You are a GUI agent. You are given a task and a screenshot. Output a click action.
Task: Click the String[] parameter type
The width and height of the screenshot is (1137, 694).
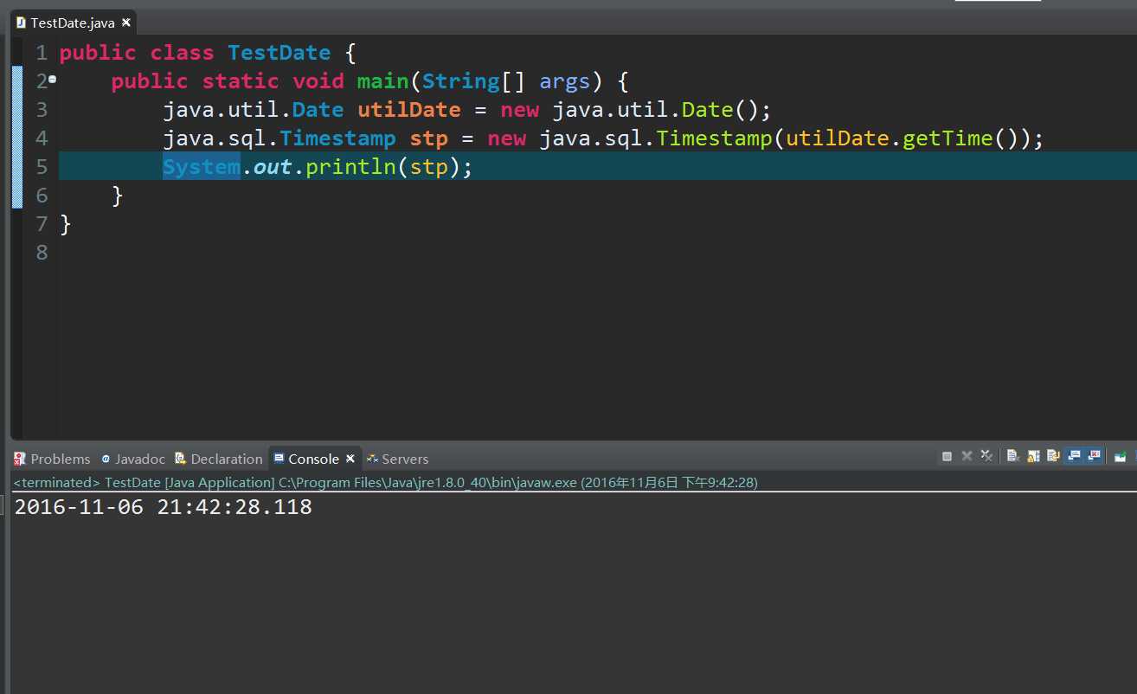pyautogui.click(x=474, y=81)
